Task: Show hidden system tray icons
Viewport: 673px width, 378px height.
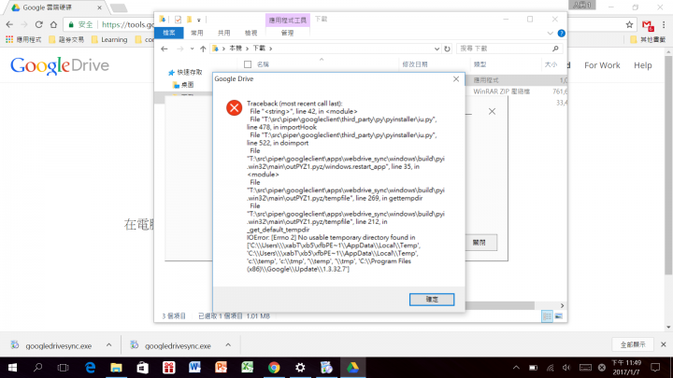Action: (x=516, y=368)
